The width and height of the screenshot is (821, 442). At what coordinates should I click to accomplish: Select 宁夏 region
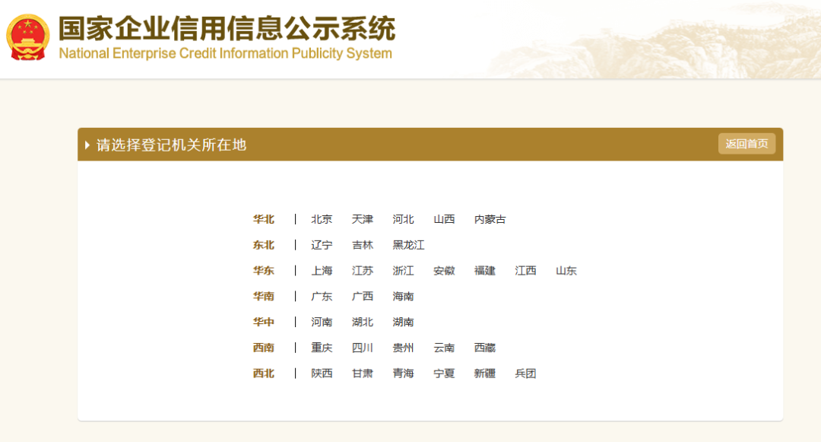click(444, 374)
